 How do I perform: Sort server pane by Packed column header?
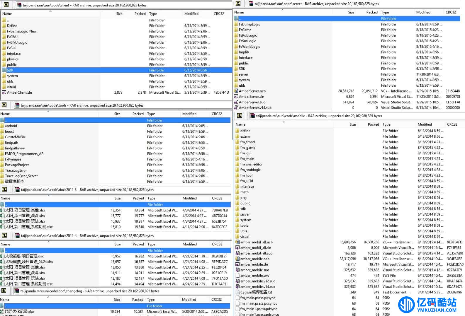(x=367, y=12)
